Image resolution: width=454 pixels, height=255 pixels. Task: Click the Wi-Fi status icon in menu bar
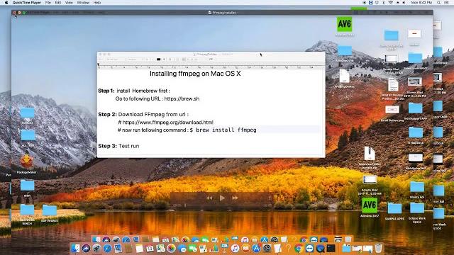[x=391, y=2]
